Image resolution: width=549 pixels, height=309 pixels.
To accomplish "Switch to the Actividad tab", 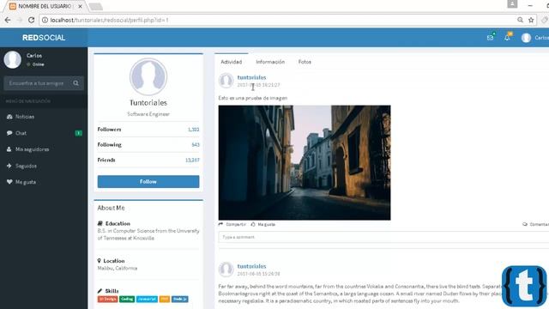I will [231, 62].
